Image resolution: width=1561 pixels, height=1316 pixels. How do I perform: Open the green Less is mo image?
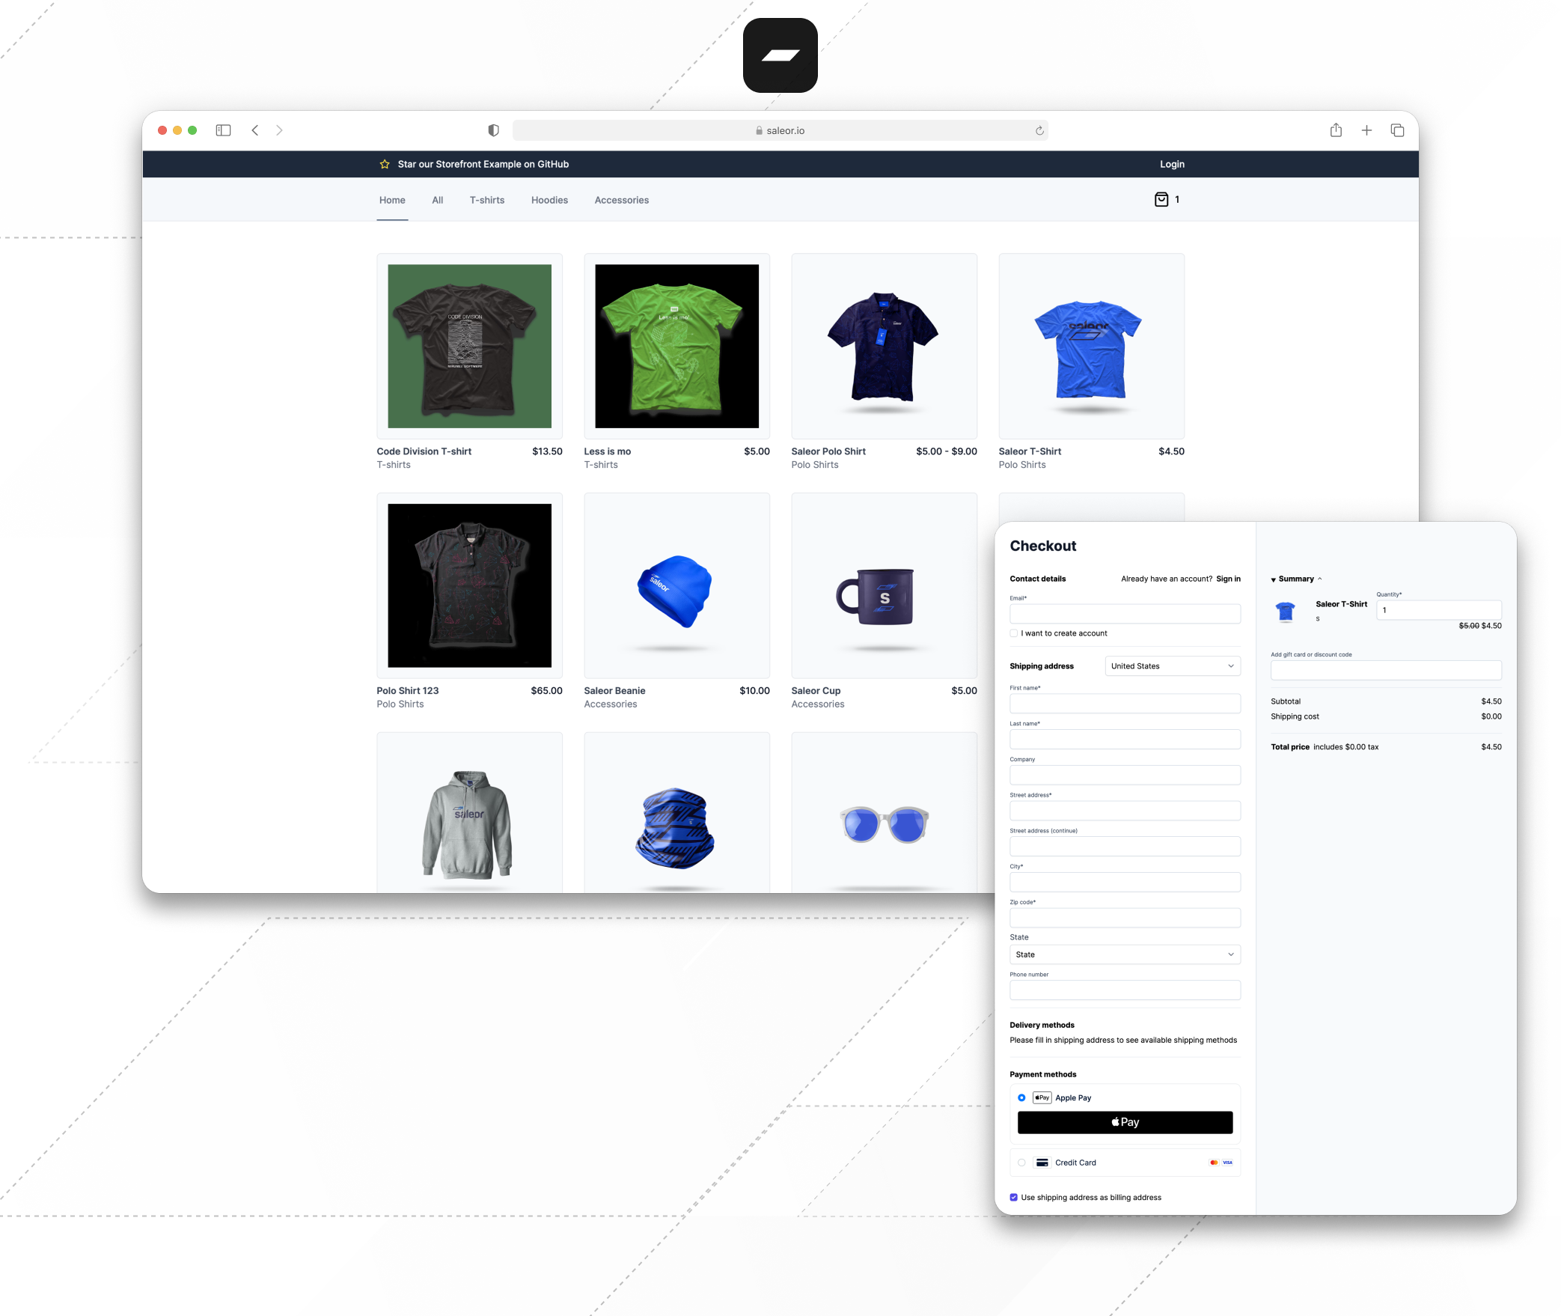point(676,346)
